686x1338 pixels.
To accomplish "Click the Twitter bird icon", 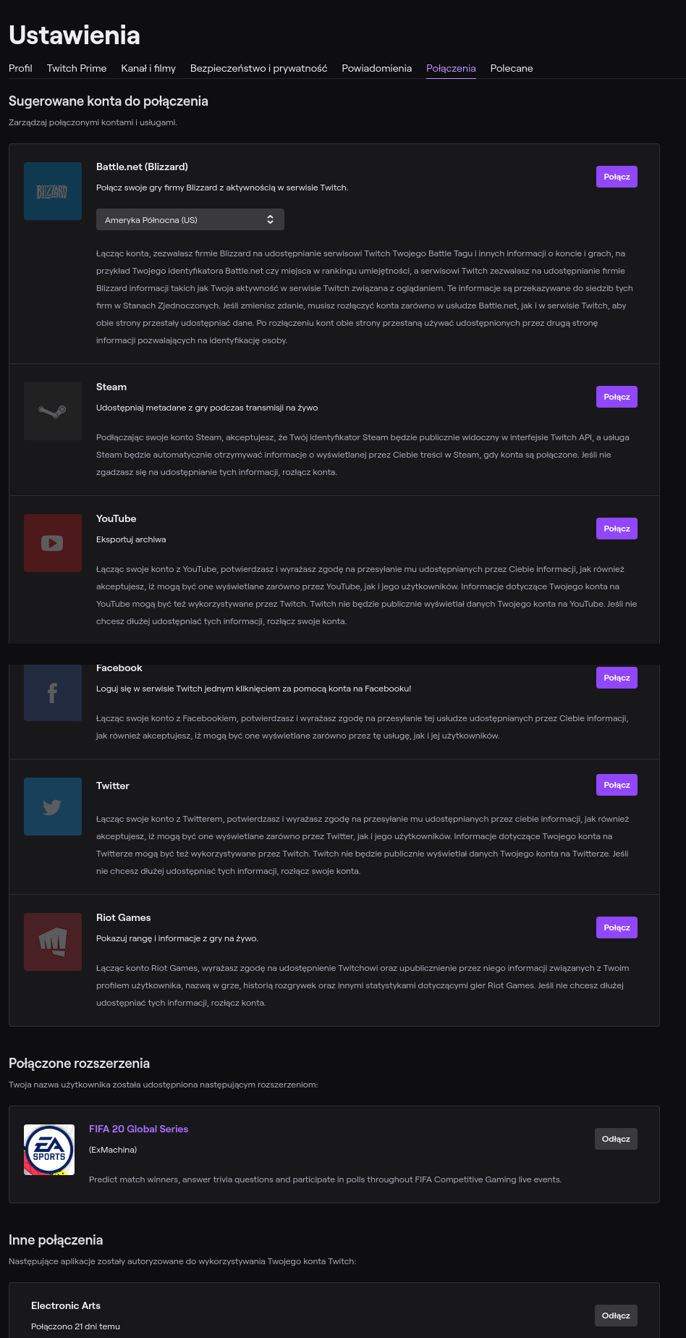I will click(x=52, y=807).
